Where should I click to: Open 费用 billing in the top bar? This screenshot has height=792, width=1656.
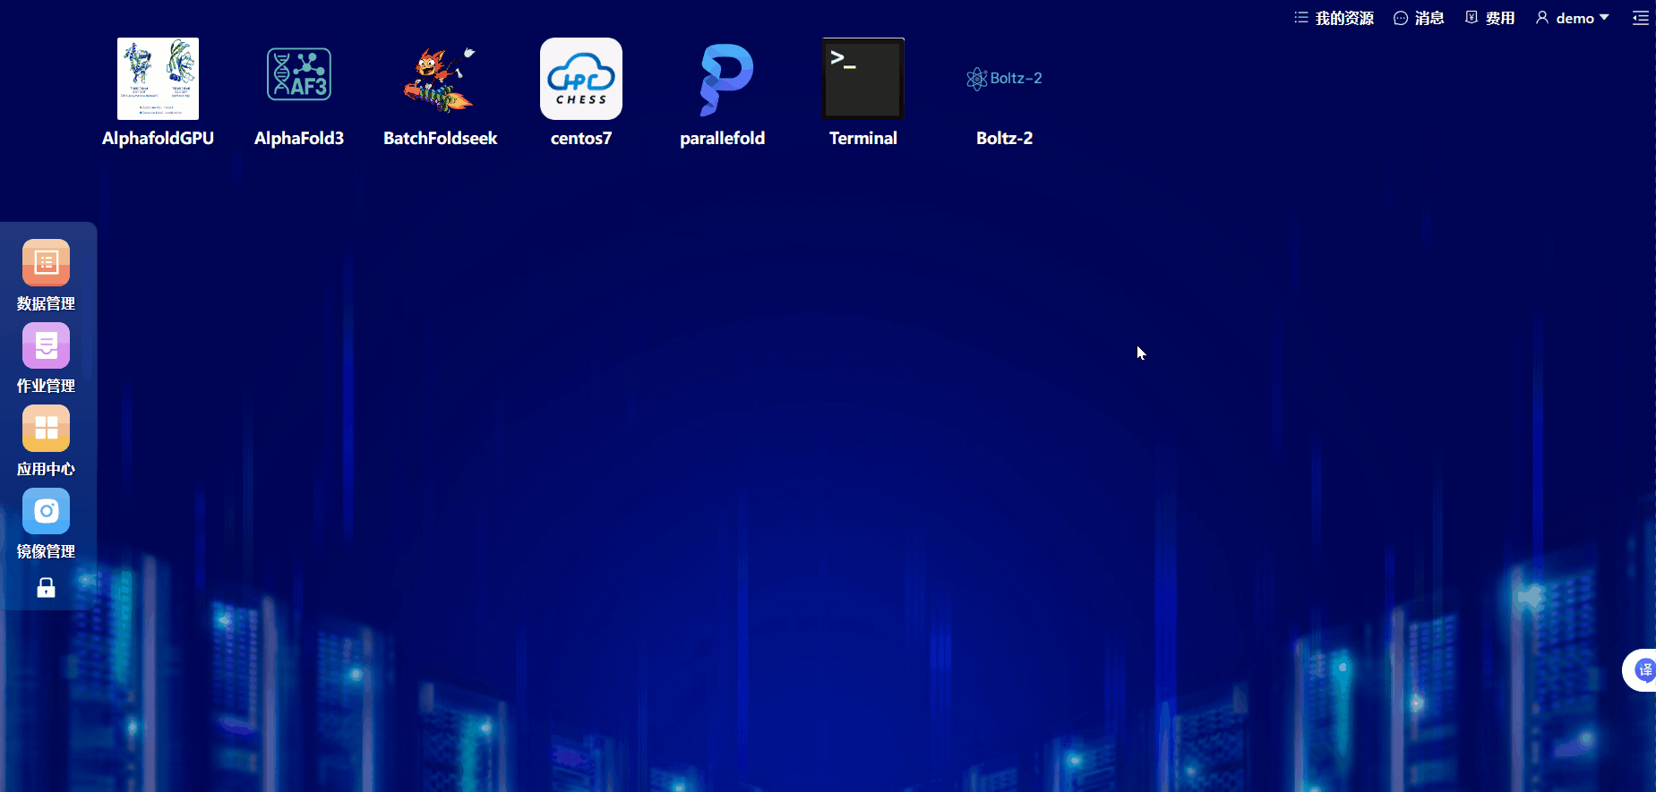tap(1490, 18)
